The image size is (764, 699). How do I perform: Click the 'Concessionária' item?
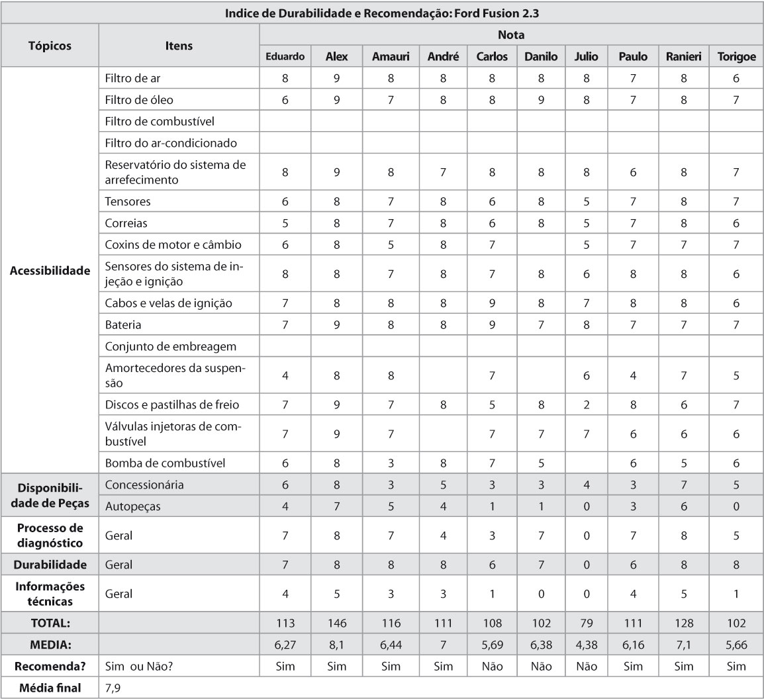[x=144, y=485]
